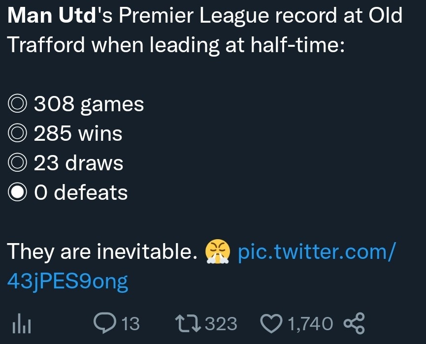Click the '0 defeats' text
This screenshot has height=344, width=426.
click(x=81, y=192)
